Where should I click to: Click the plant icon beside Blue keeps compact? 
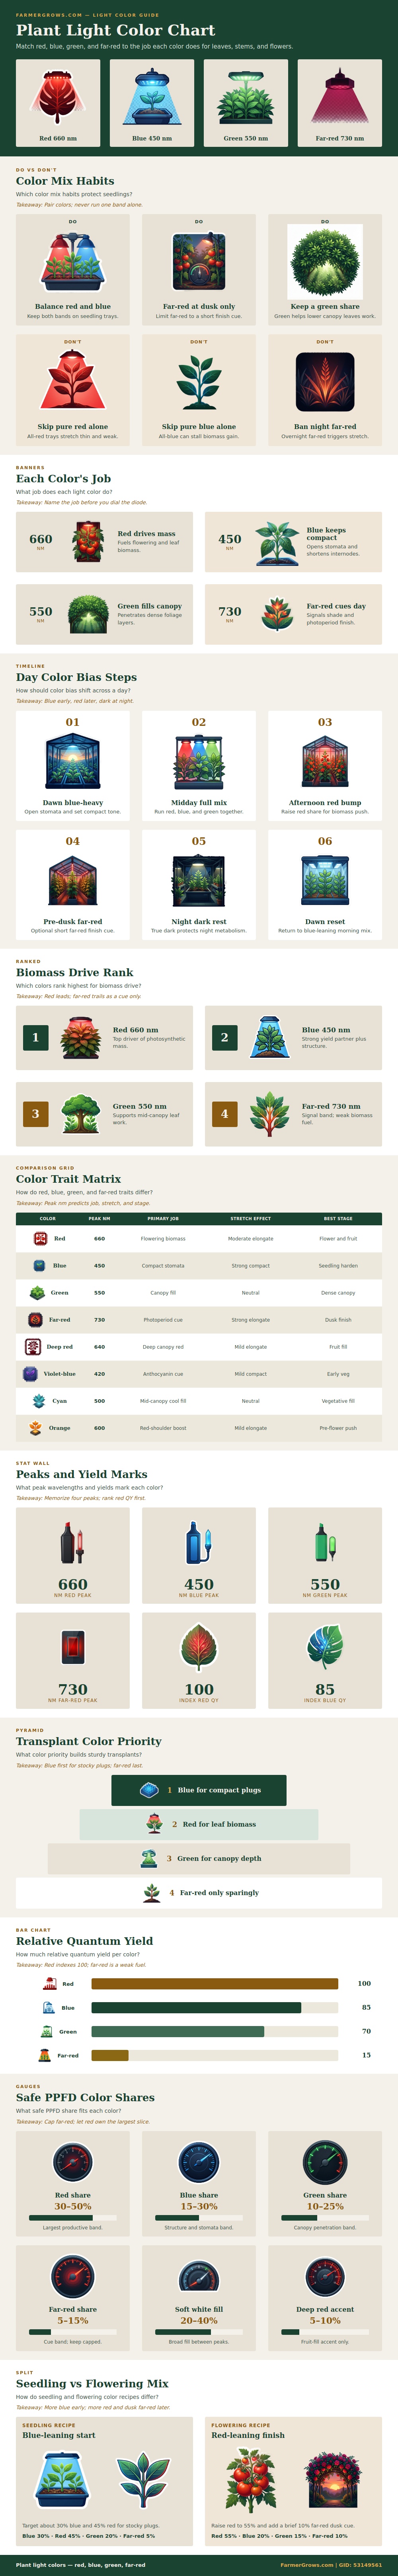click(x=277, y=542)
